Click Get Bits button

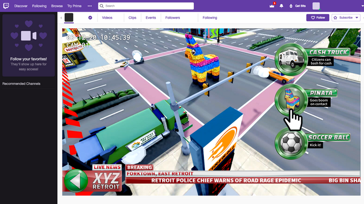[298, 6]
